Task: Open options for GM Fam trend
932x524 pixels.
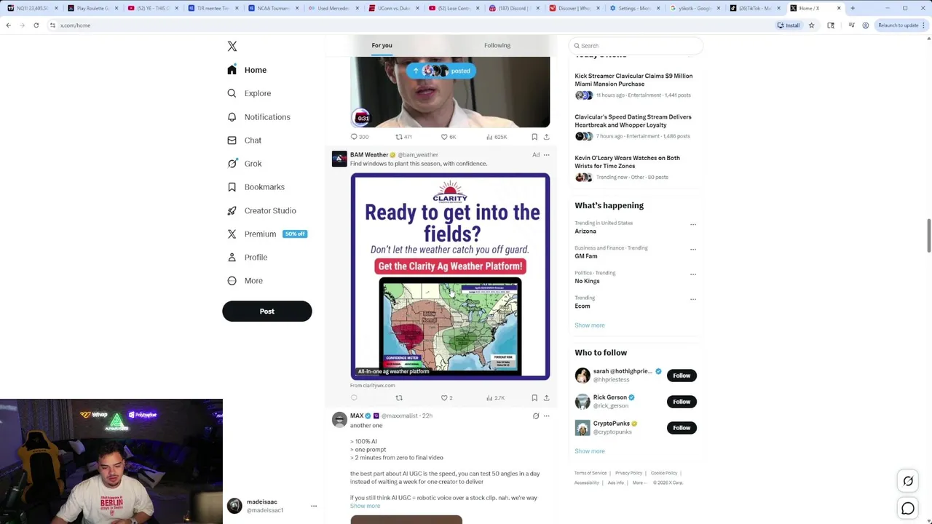Action: [693, 249]
